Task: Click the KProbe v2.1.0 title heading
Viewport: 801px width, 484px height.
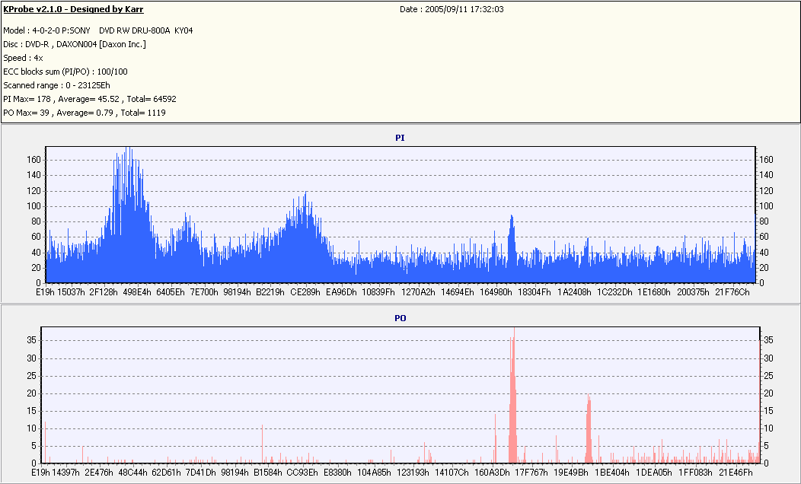Action: (x=74, y=9)
